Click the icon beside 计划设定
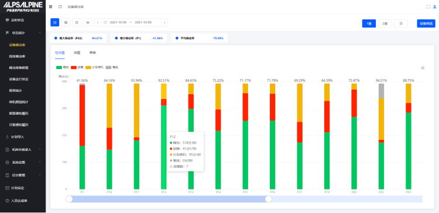Screen dimensions: 439x213 (x=7, y=188)
